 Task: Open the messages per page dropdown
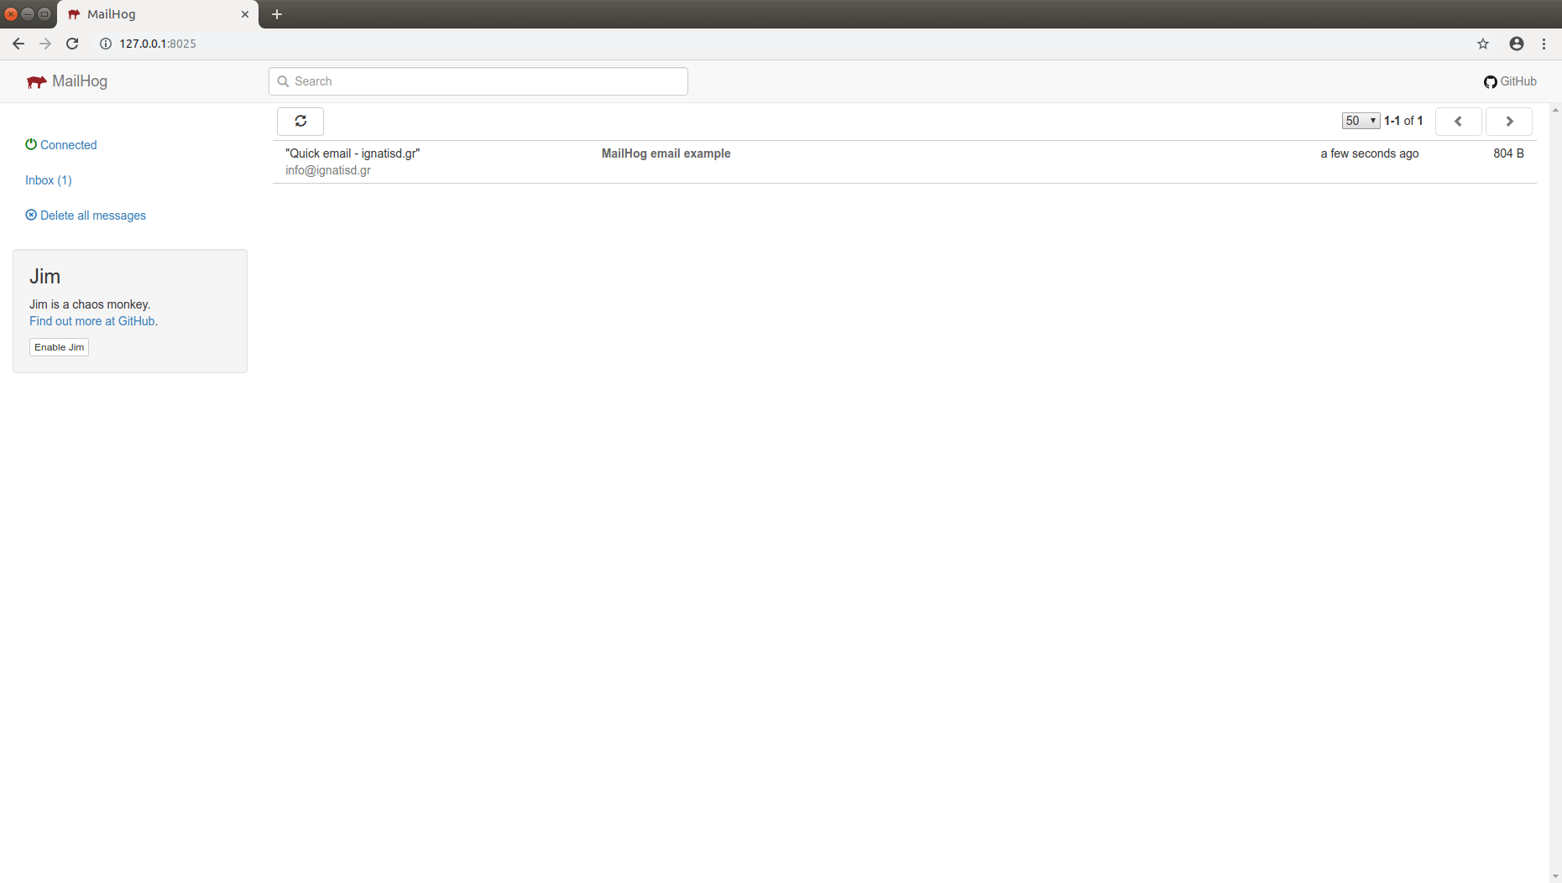(x=1359, y=121)
